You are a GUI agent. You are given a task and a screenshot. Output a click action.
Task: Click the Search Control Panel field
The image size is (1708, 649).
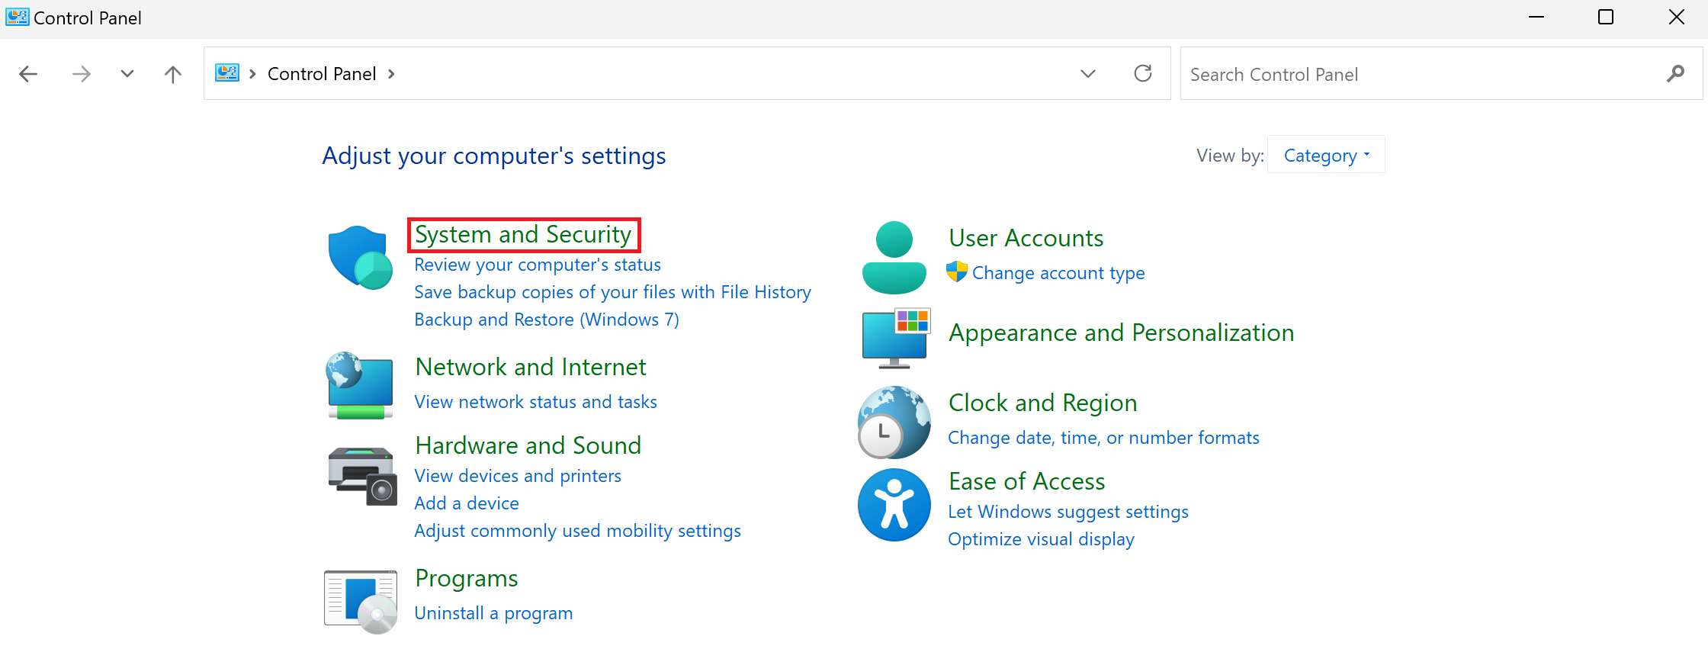click(x=1418, y=74)
